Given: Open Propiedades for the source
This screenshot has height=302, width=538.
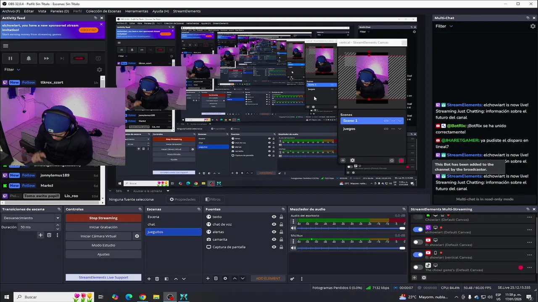Looking at the screenshot, I should pos(182,199).
